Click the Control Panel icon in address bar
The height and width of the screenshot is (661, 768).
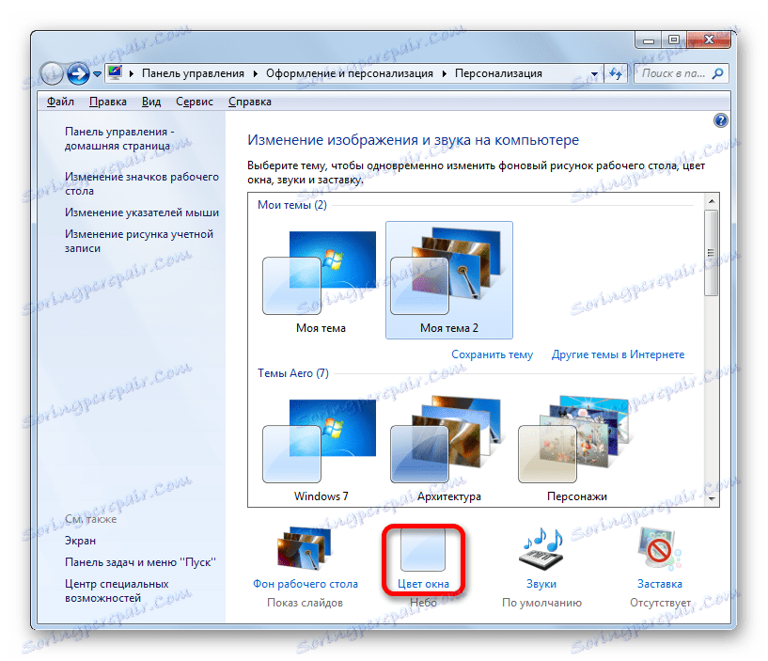click(115, 72)
